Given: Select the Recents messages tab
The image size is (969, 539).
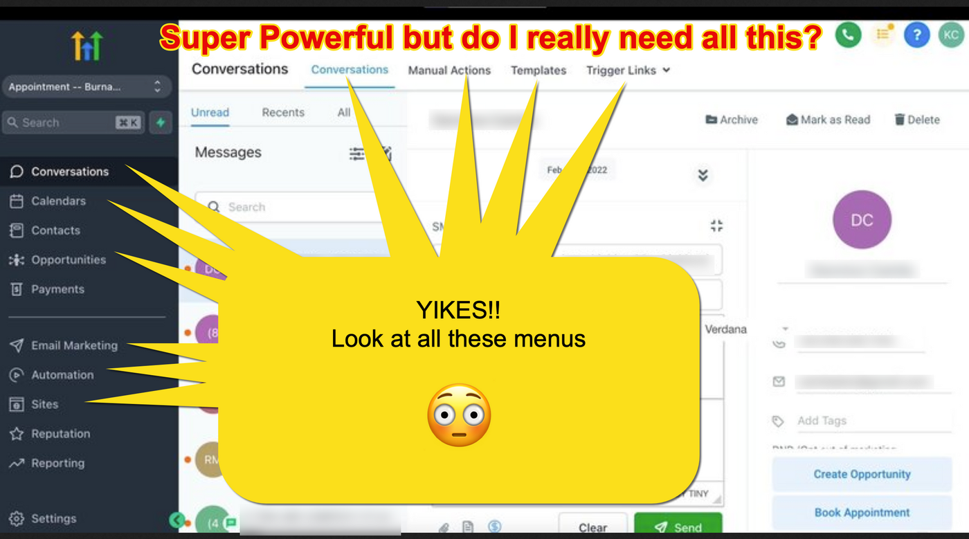Looking at the screenshot, I should tap(283, 113).
